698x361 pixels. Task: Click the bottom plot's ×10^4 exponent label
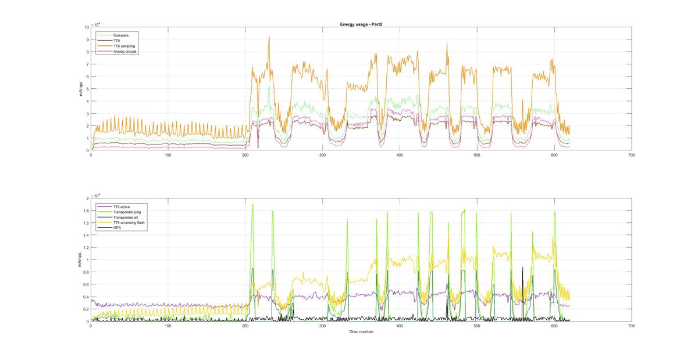(95, 195)
